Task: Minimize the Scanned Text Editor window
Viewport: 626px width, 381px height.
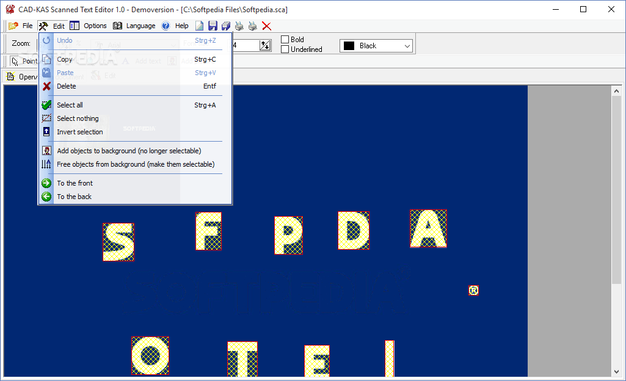Action: pyautogui.click(x=556, y=9)
